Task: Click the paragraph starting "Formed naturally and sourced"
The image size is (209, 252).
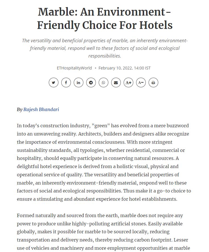Action: click(x=104, y=232)
